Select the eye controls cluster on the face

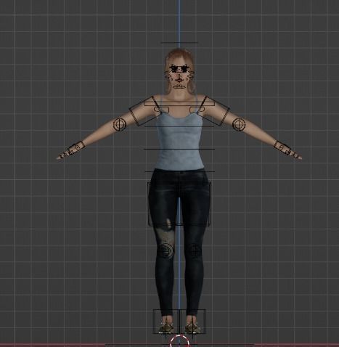[179, 68]
